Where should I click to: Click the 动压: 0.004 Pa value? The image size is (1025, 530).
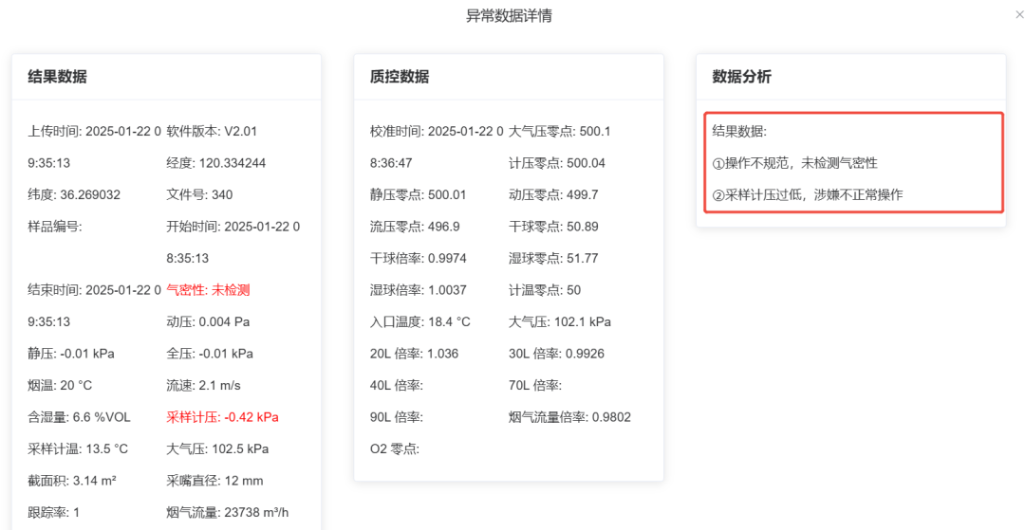[209, 321]
